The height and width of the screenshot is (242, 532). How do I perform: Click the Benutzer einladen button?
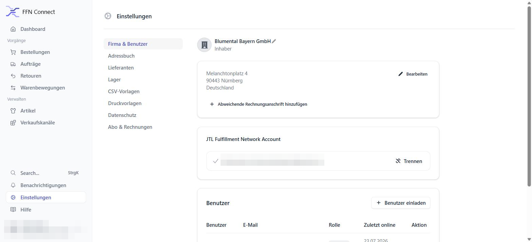point(401,203)
